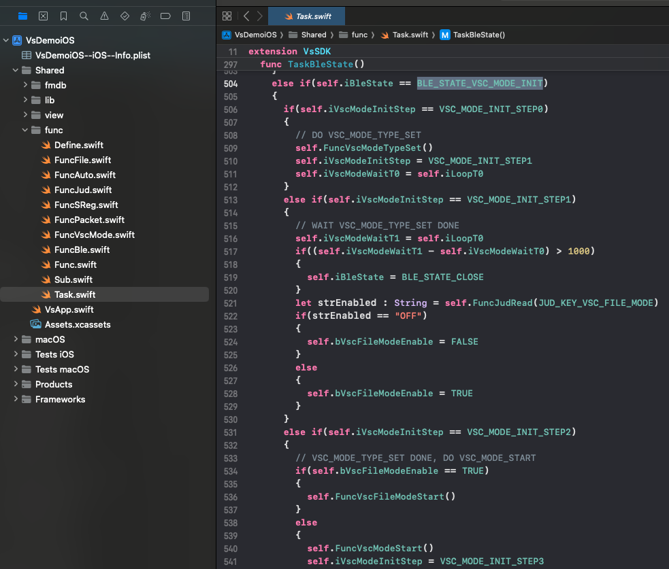Screen dimensions: 669x569
Task: Open the Bookmark navigator
Action: click(x=63, y=16)
